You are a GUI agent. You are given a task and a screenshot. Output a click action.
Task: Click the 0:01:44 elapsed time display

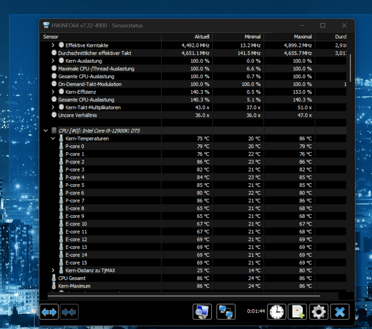[x=256, y=311]
